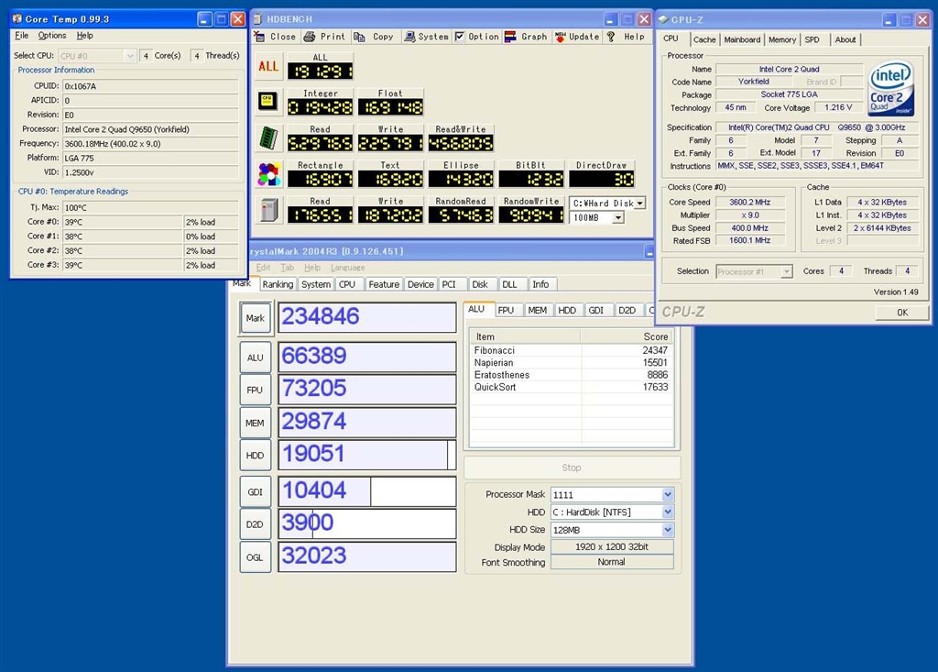Open the Info tab in CrystalMark
This screenshot has width=938, height=672.
tap(540, 284)
